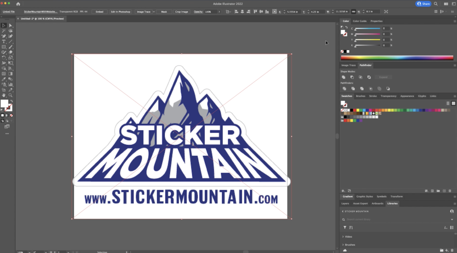Open the Color panel flyout menu
This screenshot has height=253, width=457.
pos(455,21)
